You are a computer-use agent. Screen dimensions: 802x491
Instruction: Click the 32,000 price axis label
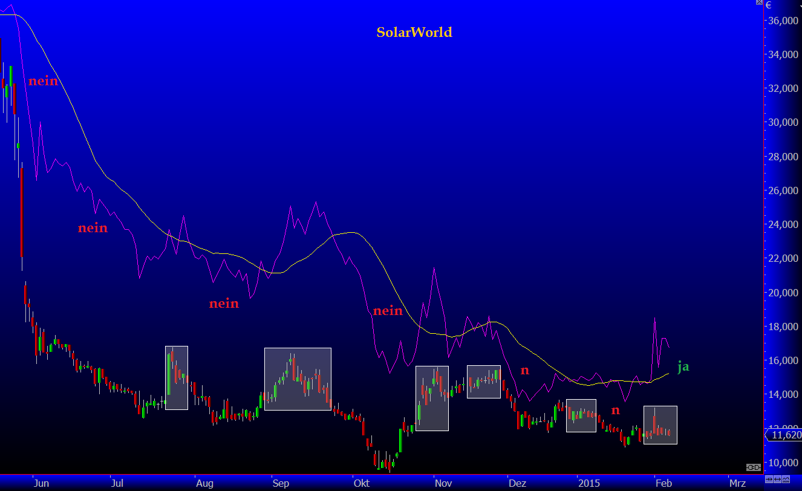[783, 88]
